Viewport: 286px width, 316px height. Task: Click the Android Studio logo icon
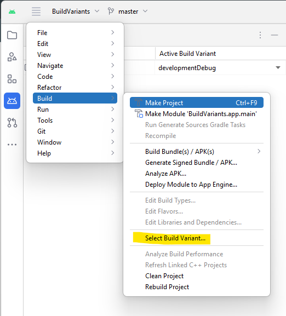(x=12, y=12)
